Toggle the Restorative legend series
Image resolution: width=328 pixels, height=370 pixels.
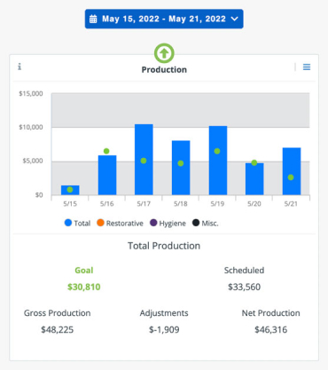point(120,223)
